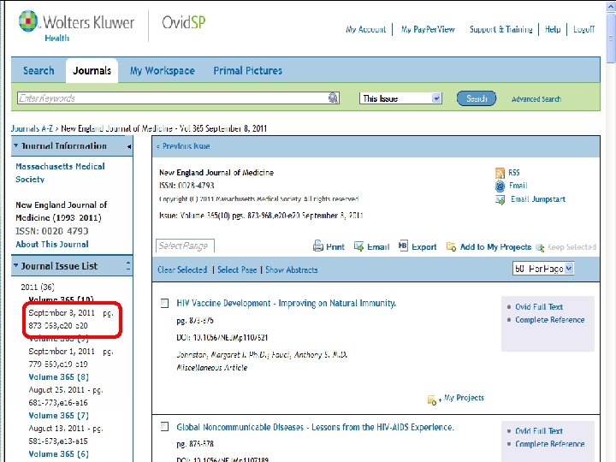616x462 pixels.
Task: Click the Export icon
Action: pos(403,246)
